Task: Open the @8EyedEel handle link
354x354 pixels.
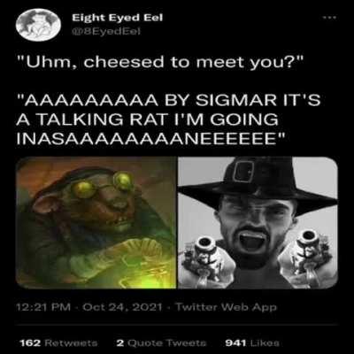Action: [x=106, y=31]
